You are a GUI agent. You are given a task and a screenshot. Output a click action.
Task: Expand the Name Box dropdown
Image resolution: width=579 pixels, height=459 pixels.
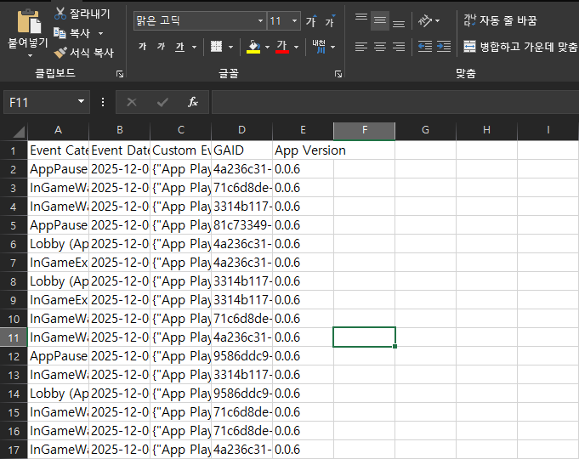point(82,102)
